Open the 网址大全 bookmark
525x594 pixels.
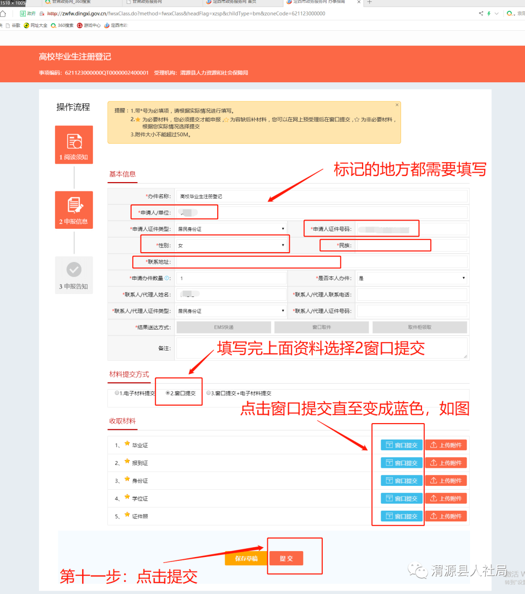pyautogui.click(x=36, y=25)
